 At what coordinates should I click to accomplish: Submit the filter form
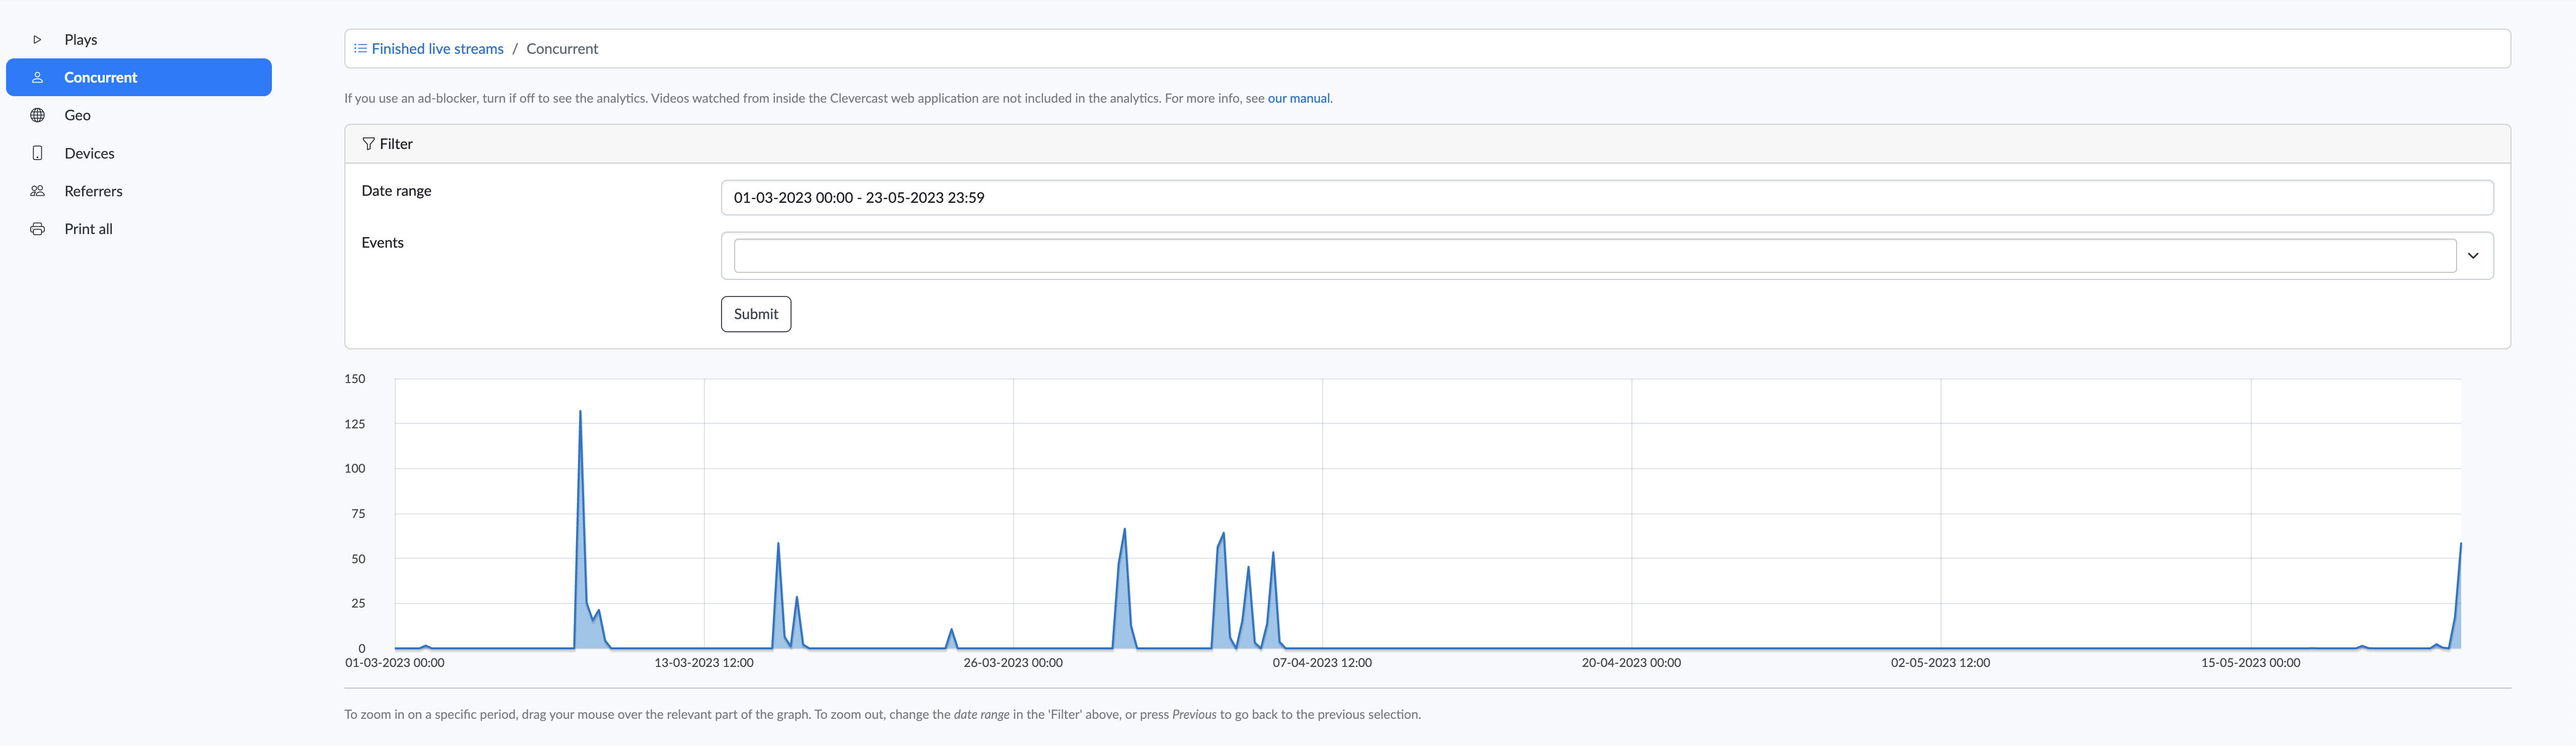pos(756,315)
